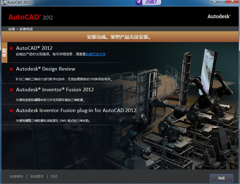
Task: Select the AutoCAD® 2012 product title
Action: pyautogui.click(x=34, y=48)
